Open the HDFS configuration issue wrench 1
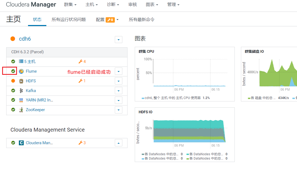This screenshot has width=297, height=180. tap(82, 81)
